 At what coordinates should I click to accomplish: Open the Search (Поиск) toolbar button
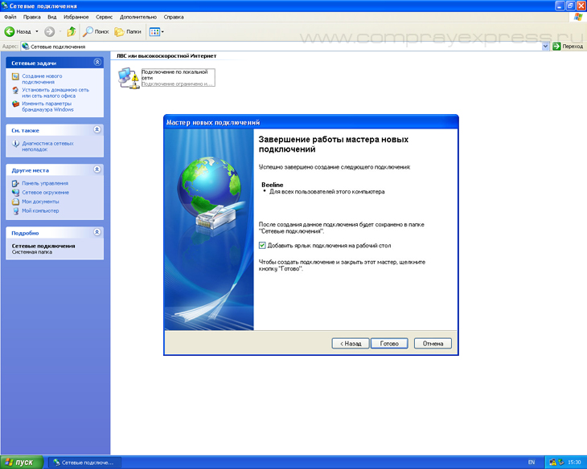pos(96,32)
